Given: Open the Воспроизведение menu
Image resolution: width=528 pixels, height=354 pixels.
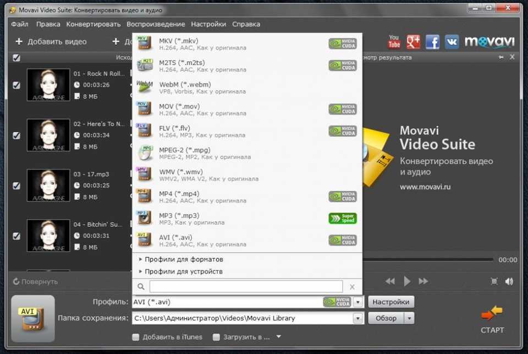Looking at the screenshot, I should (156, 24).
